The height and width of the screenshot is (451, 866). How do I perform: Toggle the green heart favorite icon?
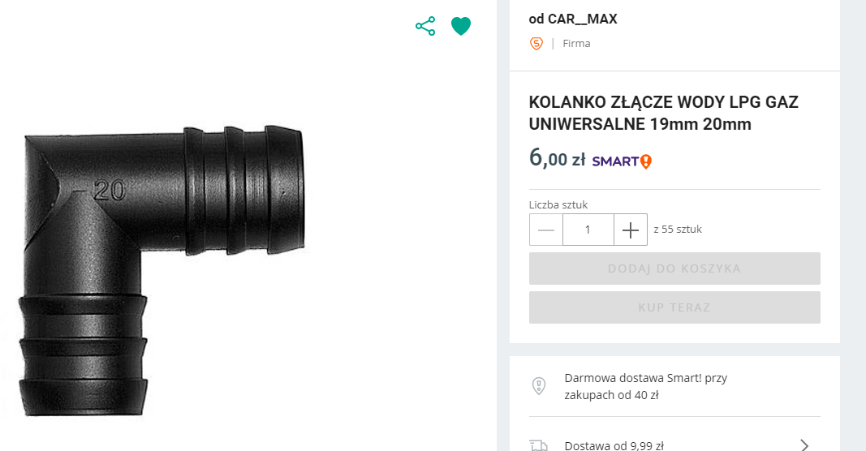[461, 26]
